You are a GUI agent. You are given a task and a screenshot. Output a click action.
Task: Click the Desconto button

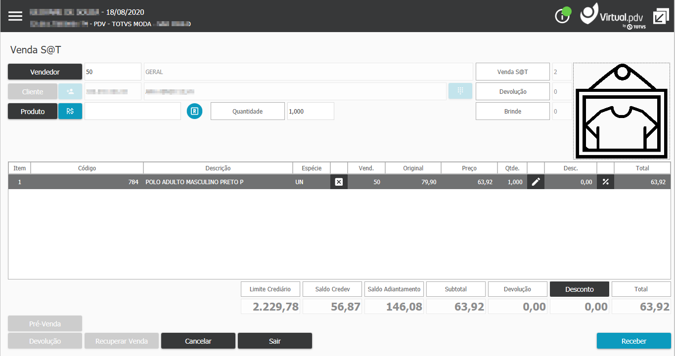(580, 289)
